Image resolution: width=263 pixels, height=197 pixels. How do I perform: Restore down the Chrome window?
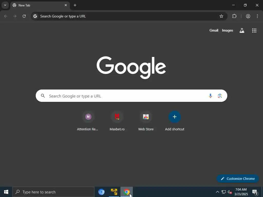click(245, 5)
